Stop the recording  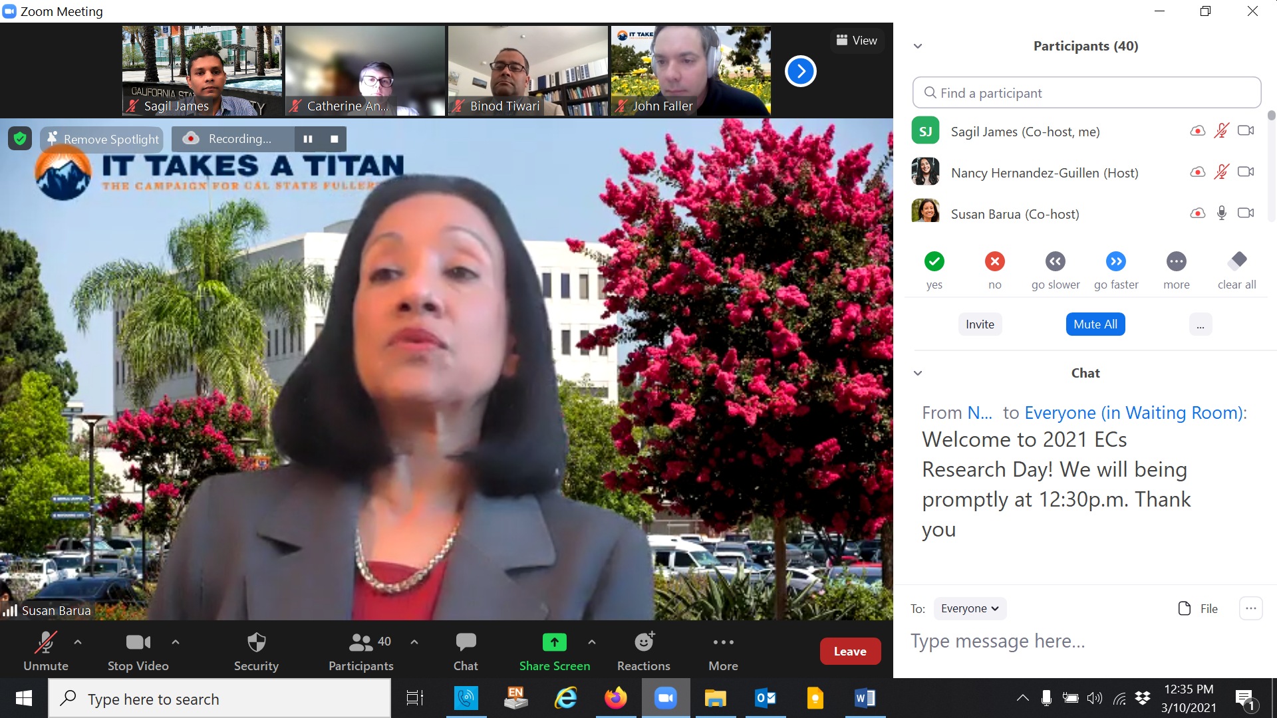click(x=335, y=139)
